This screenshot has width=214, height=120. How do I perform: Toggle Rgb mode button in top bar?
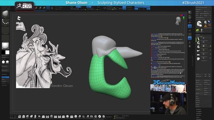click(x=78, y=7)
